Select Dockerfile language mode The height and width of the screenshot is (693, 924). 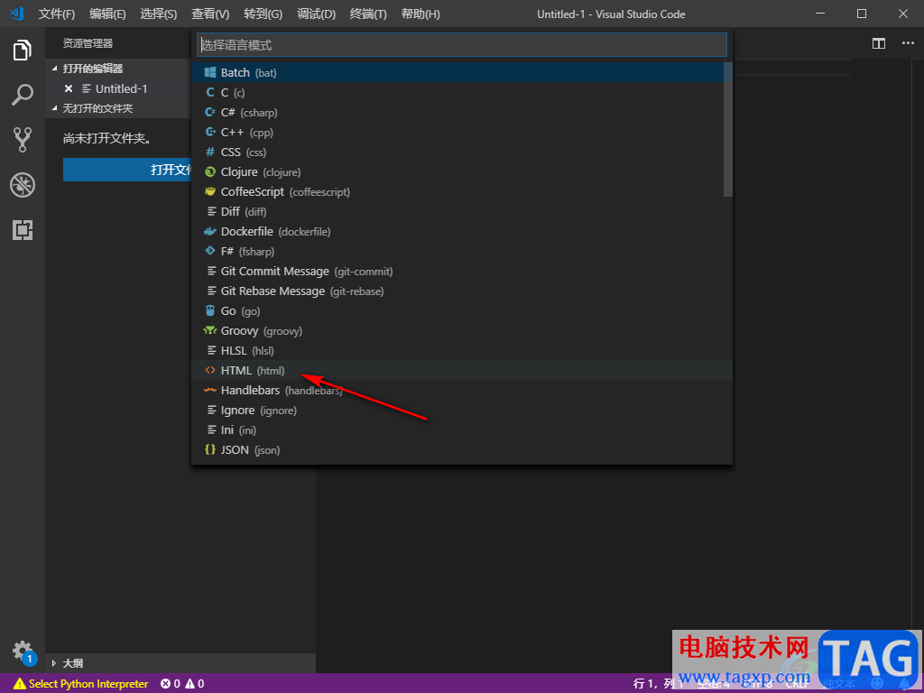point(462,232)
